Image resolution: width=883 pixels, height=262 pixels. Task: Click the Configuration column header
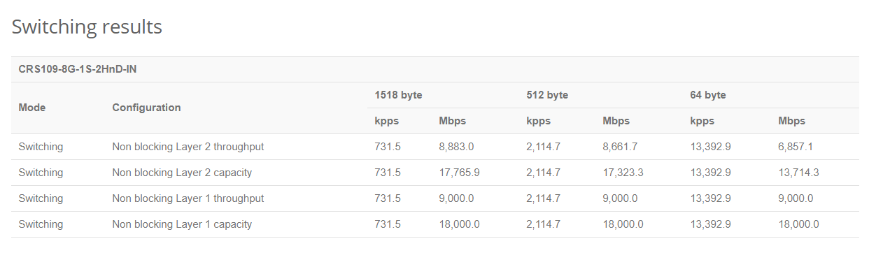146,108
